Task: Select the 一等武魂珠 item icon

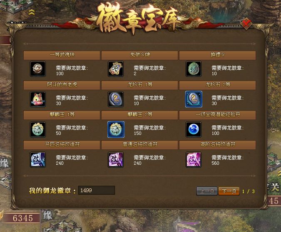Action: (x=38, y=69)
